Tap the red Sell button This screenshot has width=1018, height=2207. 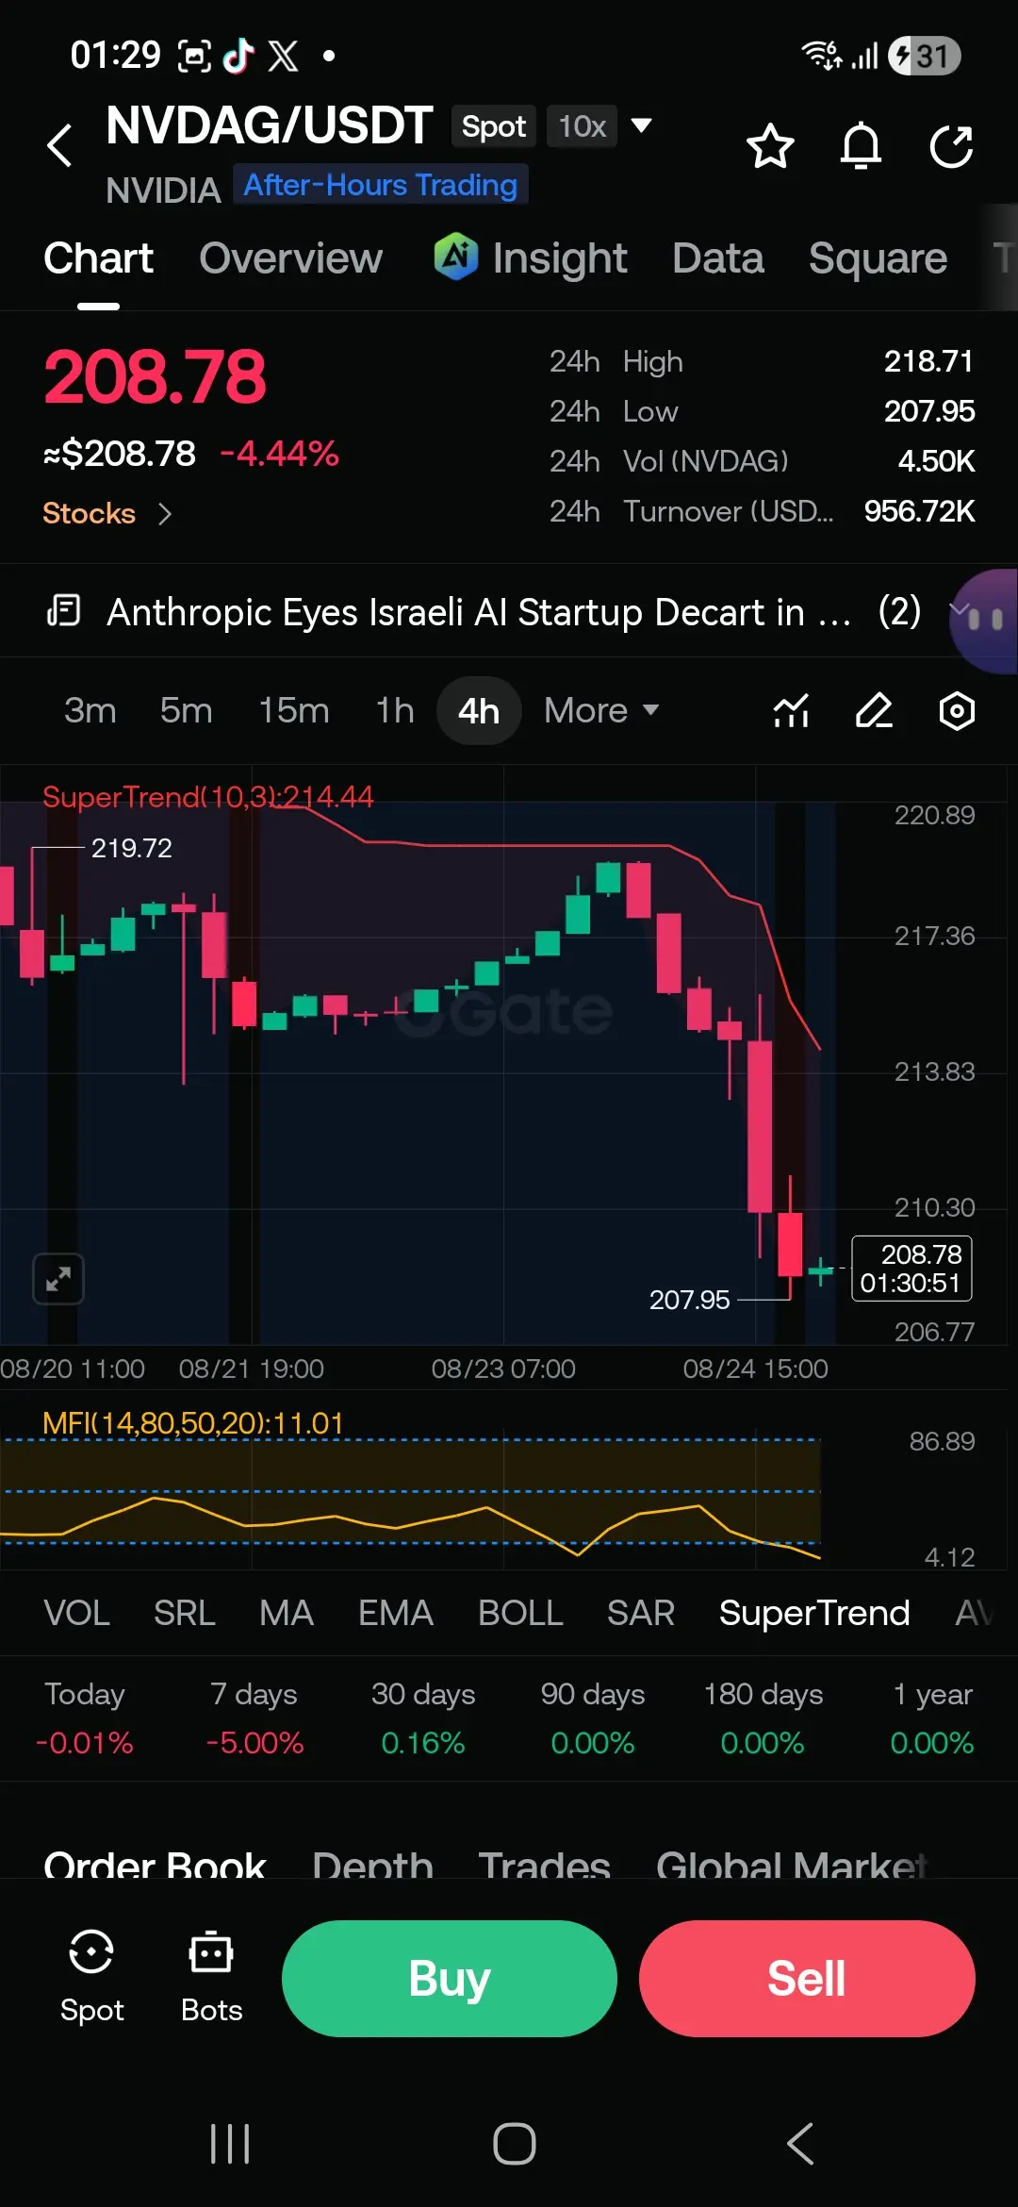807,1978
